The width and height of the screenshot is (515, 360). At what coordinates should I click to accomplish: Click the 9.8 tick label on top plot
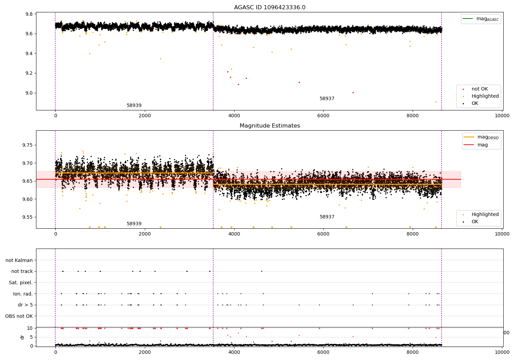tap(29, 14)
